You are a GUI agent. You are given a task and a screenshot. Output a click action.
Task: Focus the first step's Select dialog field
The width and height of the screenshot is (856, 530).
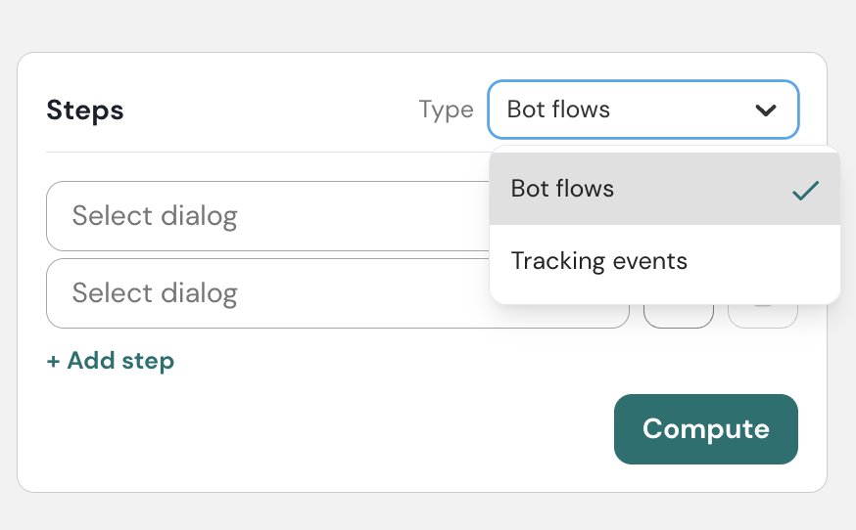click(155, 215)
